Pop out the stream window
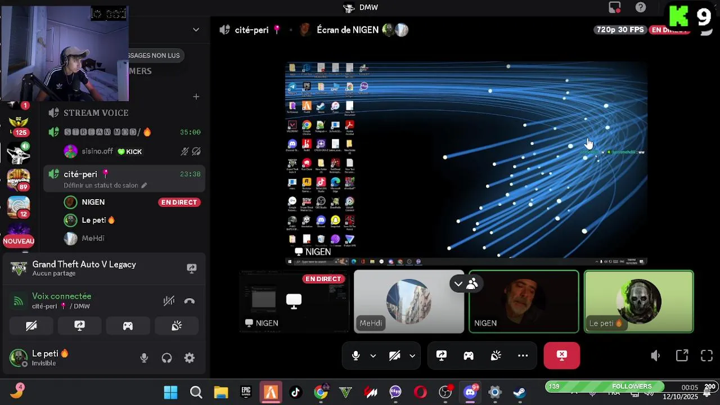720x405 pixels. tap(682, 355)
